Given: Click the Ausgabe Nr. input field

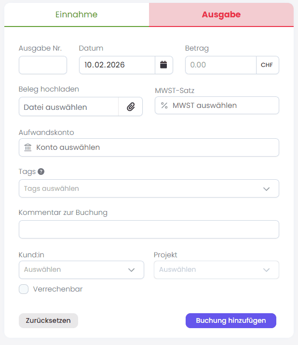Looking at the screenshot, I should pos(42,65).
